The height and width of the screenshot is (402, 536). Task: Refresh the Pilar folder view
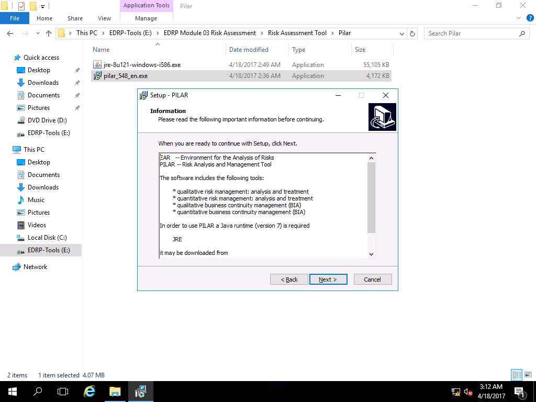[412, 33]
